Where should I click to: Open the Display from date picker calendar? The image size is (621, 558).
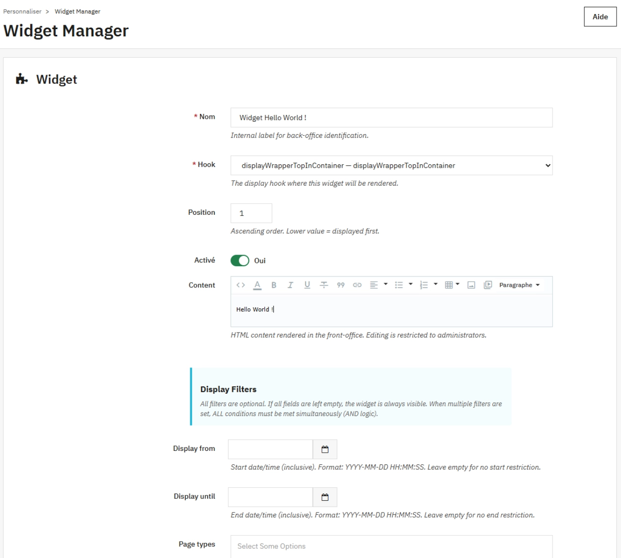point(325,449)
